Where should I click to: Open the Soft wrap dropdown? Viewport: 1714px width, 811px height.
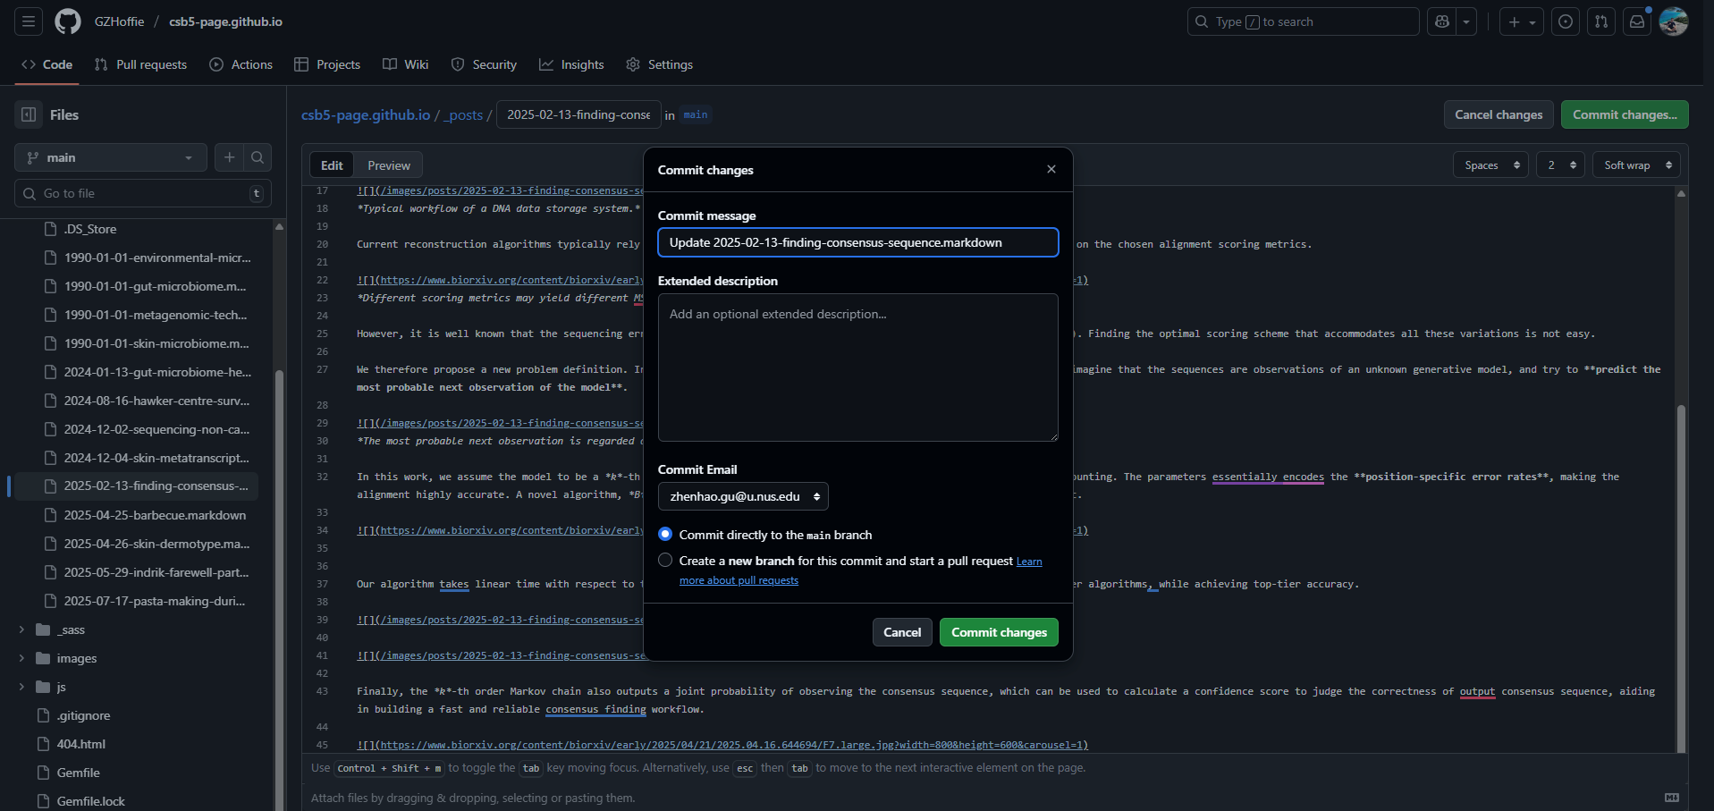pyautogui.click(x=1636, y=165)
